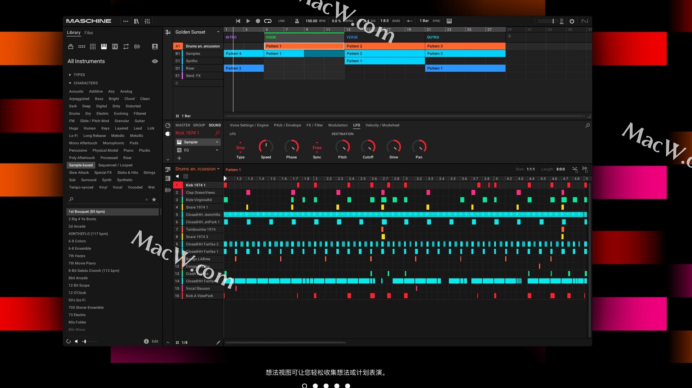This screenshot has height=388, width=692.
Task: Open the EQ plug-in dropdown arrow
Action: pos(217,150)
